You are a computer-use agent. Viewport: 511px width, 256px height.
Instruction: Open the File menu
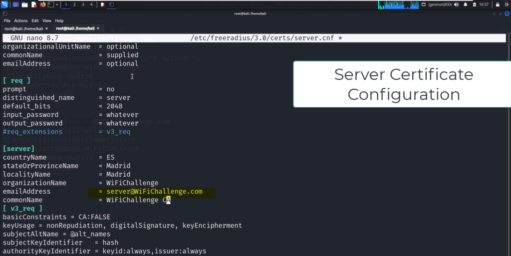[7, 21]
